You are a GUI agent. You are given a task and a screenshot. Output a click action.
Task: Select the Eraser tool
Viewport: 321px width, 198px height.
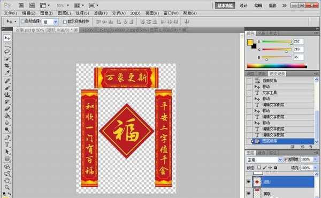point(7,109)
